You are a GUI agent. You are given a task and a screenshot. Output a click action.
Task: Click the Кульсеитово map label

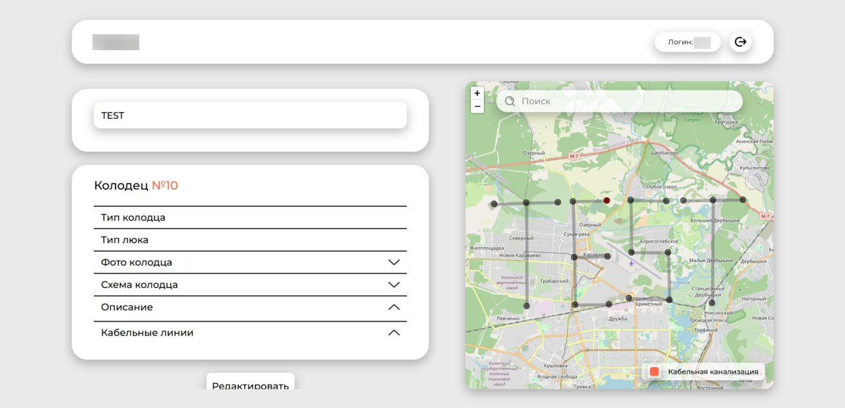pyautogui.click(x=755, y=168)
